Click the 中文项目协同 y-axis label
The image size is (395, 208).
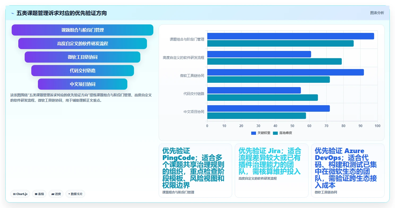pos(194,112)
